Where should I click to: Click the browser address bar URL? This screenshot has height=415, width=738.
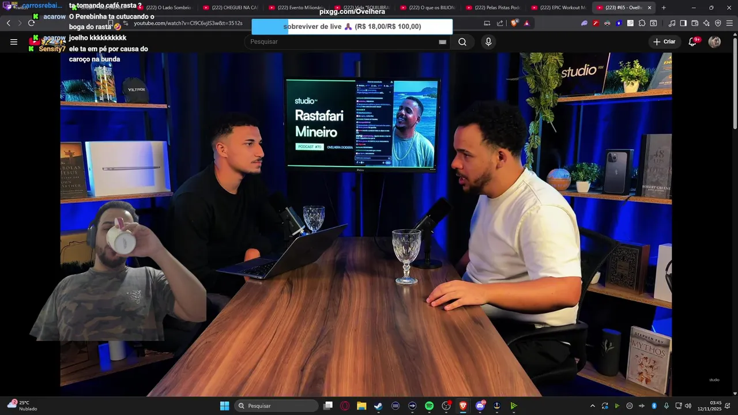(x=188, y=23)
